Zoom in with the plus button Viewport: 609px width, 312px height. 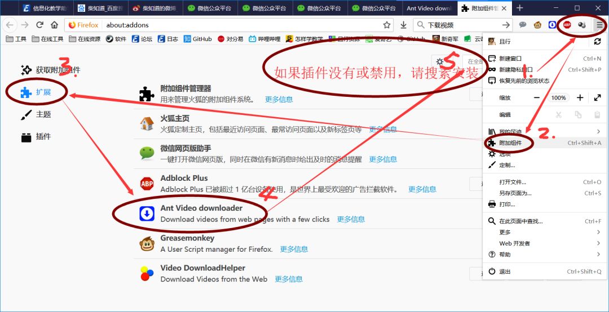point(580,98)
